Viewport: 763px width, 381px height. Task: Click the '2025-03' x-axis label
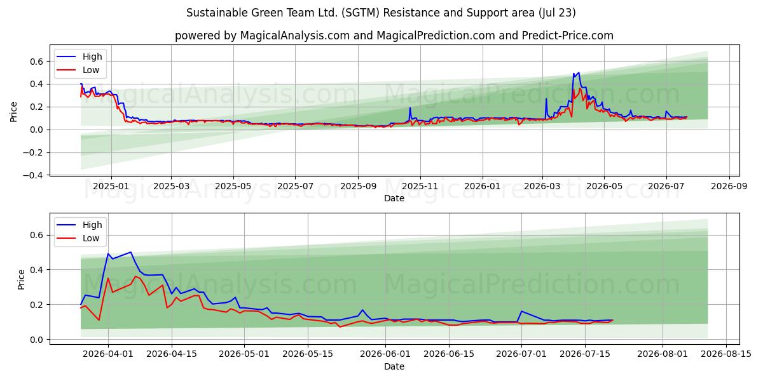coord(171,187)
